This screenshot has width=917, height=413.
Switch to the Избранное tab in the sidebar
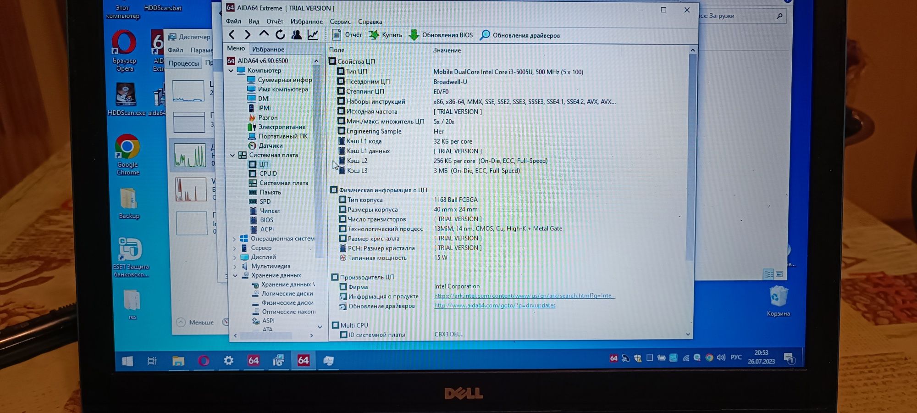tap(268, 49)
